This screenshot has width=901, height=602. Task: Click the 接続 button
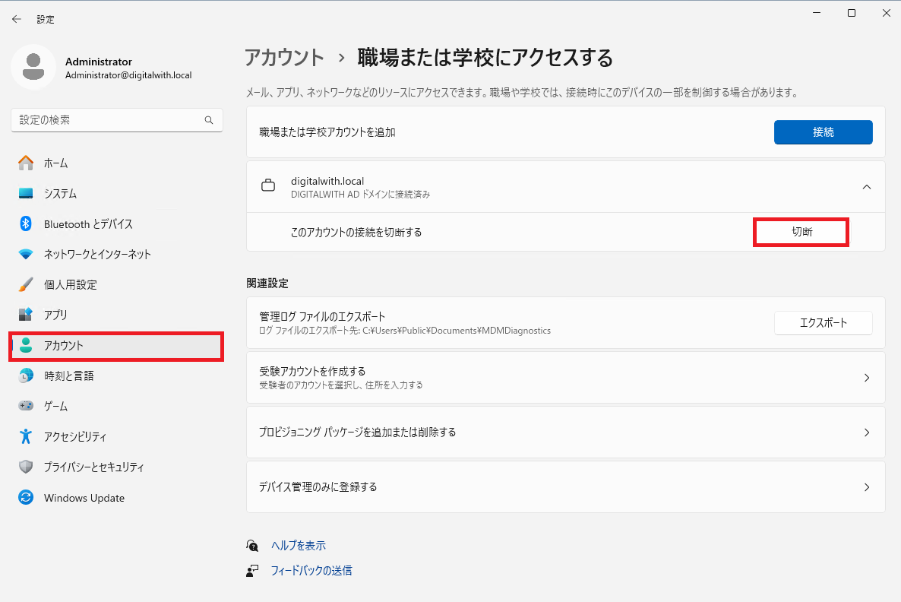point(823,132)
